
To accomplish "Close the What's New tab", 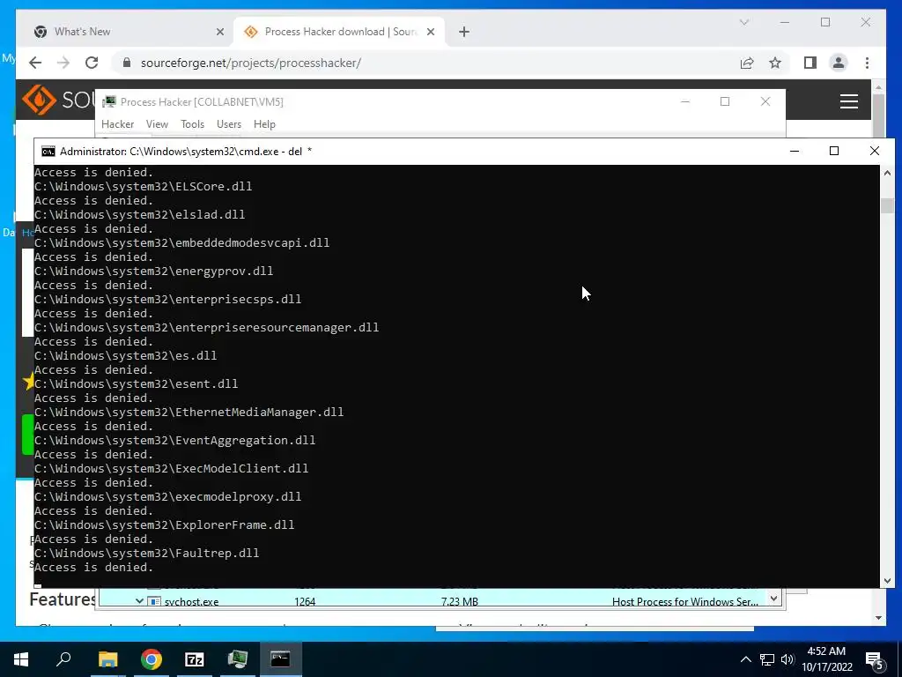I will [x=219, y=32].
